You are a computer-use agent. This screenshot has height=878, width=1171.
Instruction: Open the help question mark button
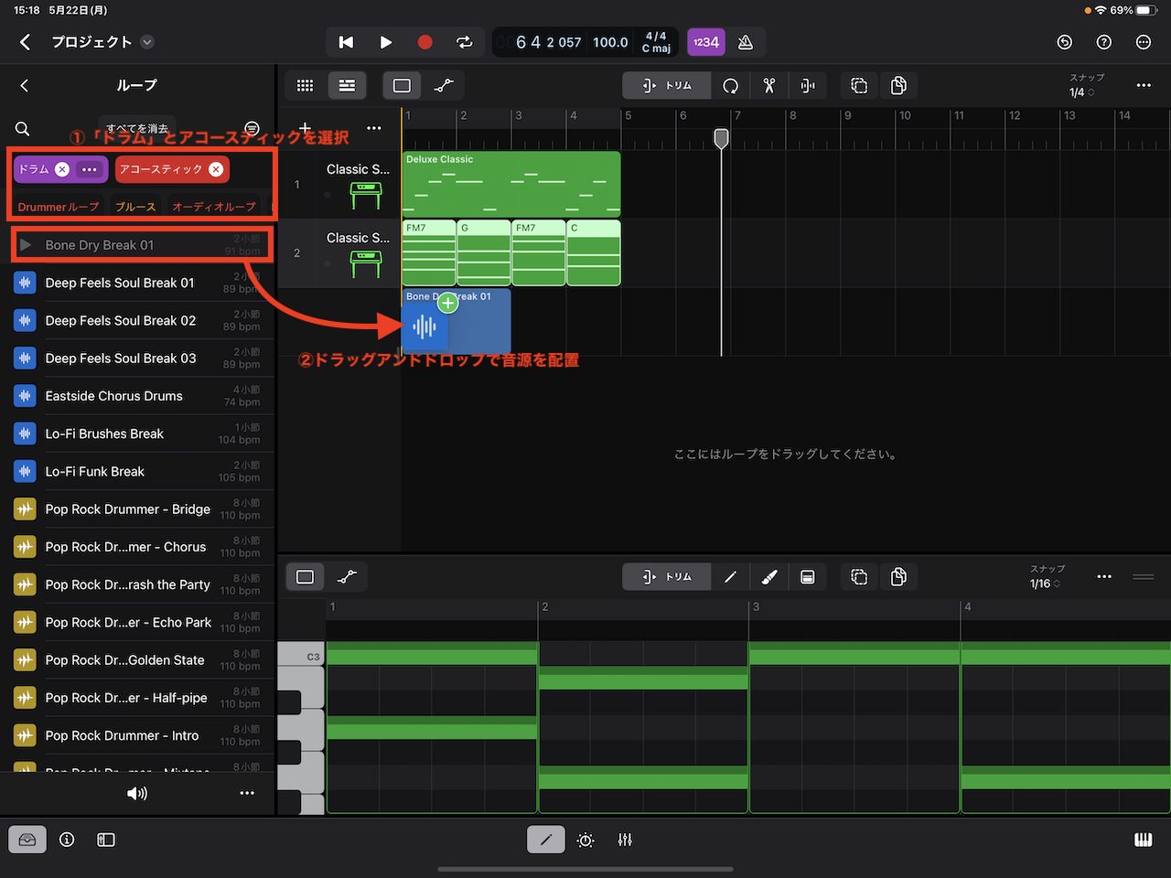pyautogui.click(x=1104, y=42)
